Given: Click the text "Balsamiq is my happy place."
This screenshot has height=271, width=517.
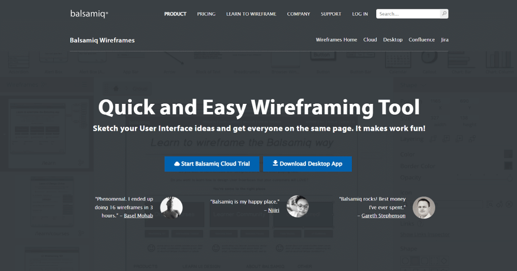Looking at the screenshot, I should (x=245, y=201).
